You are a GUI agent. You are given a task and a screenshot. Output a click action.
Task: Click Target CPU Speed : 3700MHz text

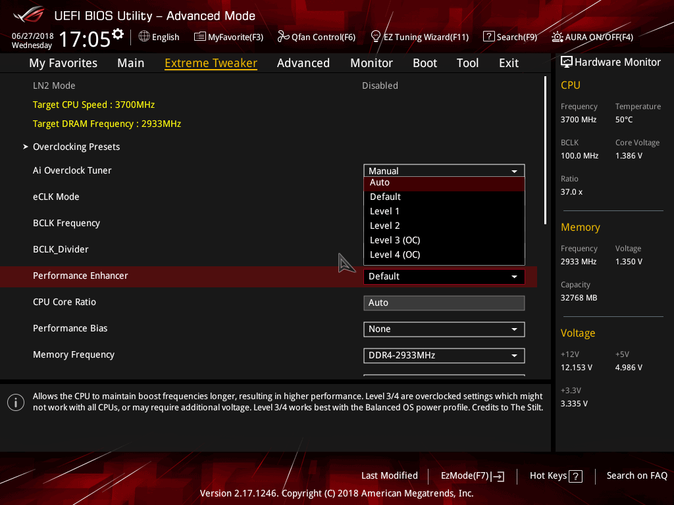click(x=93, y=105)
